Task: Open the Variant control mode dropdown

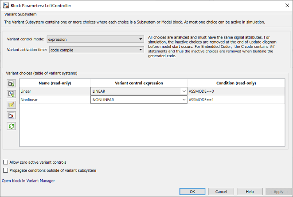Action: tap(95, 39)
